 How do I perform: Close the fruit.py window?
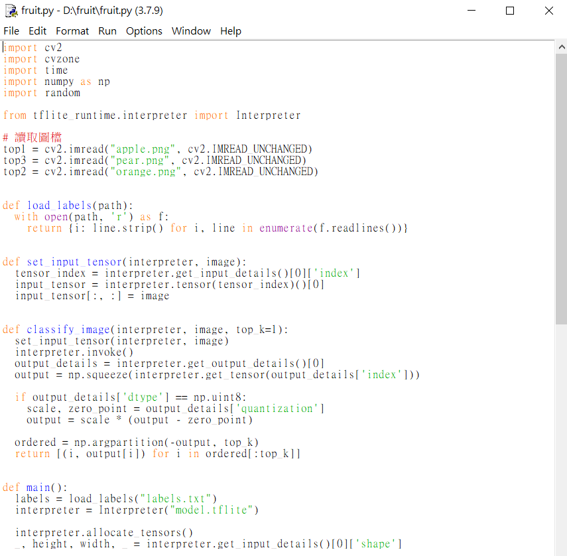(549, 11)
